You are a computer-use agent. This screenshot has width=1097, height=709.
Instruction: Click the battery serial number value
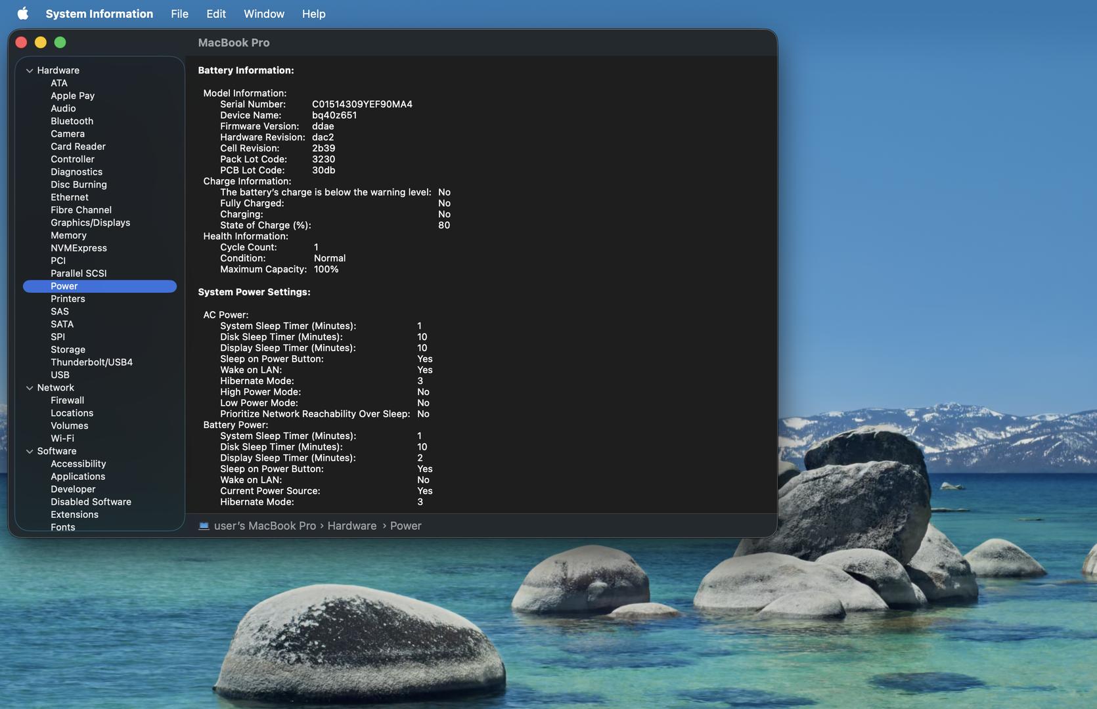[x=362, y=104]
